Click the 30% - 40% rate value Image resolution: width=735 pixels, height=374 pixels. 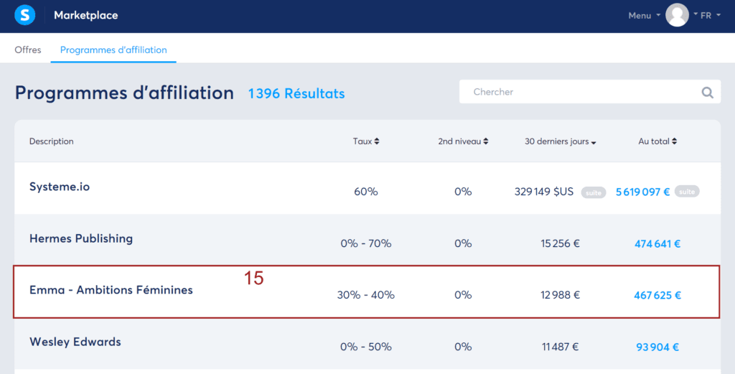coord(366,295)
